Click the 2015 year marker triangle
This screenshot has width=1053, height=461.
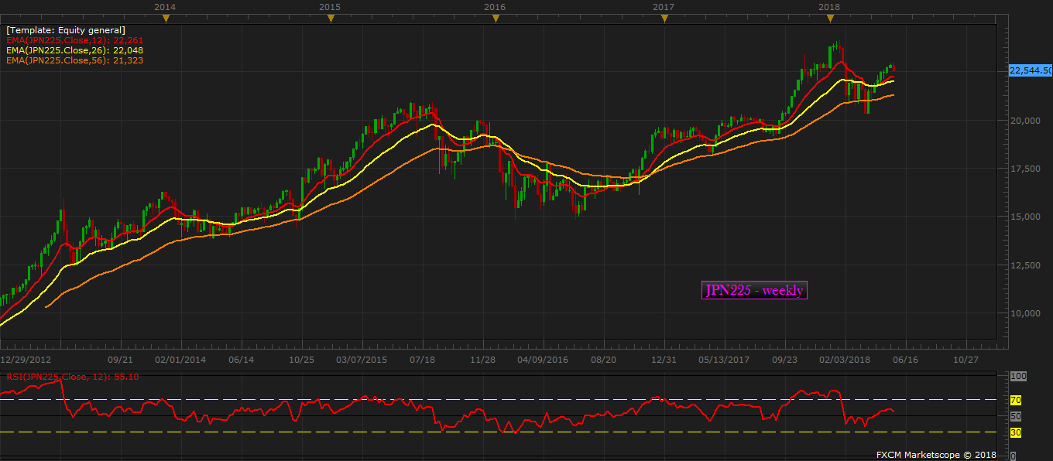(x=330, y=19)
